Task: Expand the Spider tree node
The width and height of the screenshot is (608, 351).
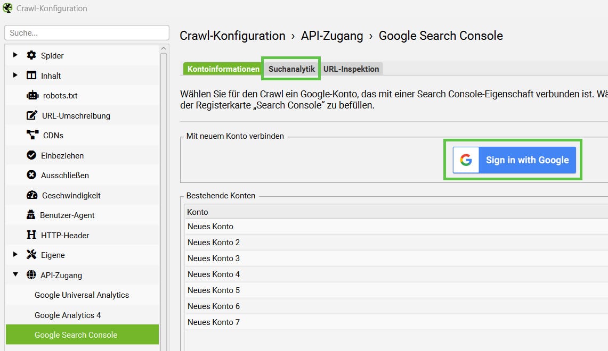Action: 15,55
